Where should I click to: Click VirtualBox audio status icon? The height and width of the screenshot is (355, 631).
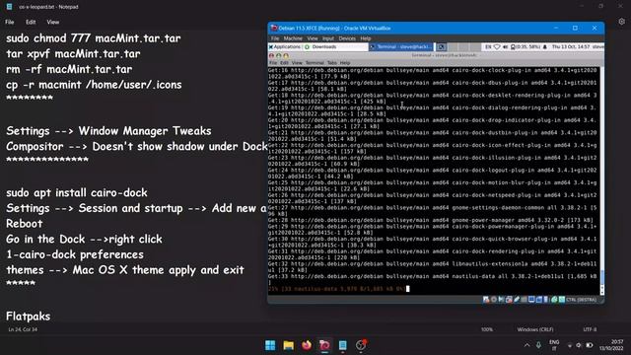coord(501,300)
